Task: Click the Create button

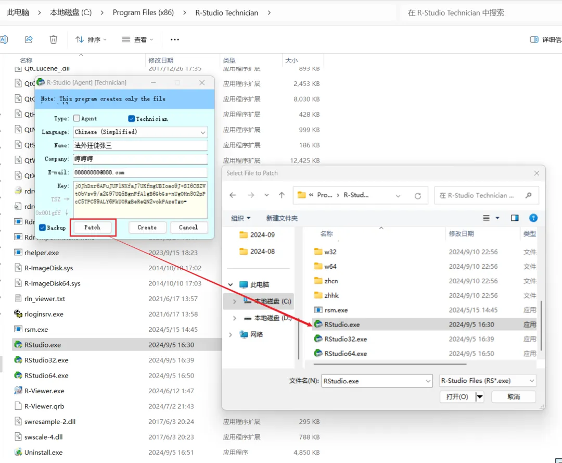Action: pyautogui.click(x=147, y=227)
